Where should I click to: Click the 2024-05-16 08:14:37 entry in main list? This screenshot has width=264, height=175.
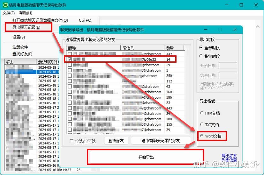(x=55, y=170)
